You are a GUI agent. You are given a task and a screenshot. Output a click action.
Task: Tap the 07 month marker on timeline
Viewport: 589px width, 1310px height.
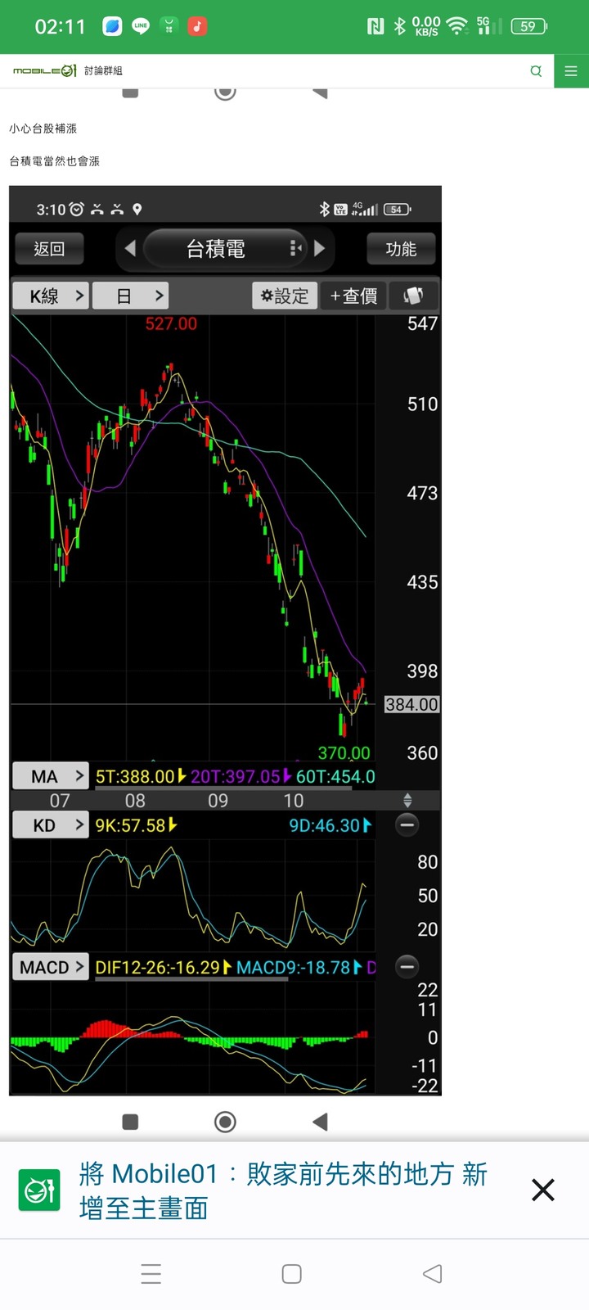pyautogui.click(x=60, y=801)
